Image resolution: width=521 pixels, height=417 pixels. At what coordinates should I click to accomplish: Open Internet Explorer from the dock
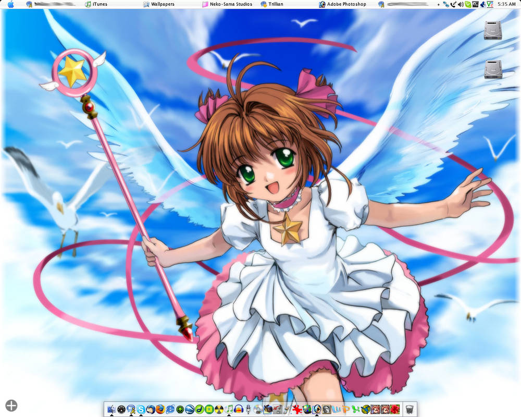pos(170,409)
